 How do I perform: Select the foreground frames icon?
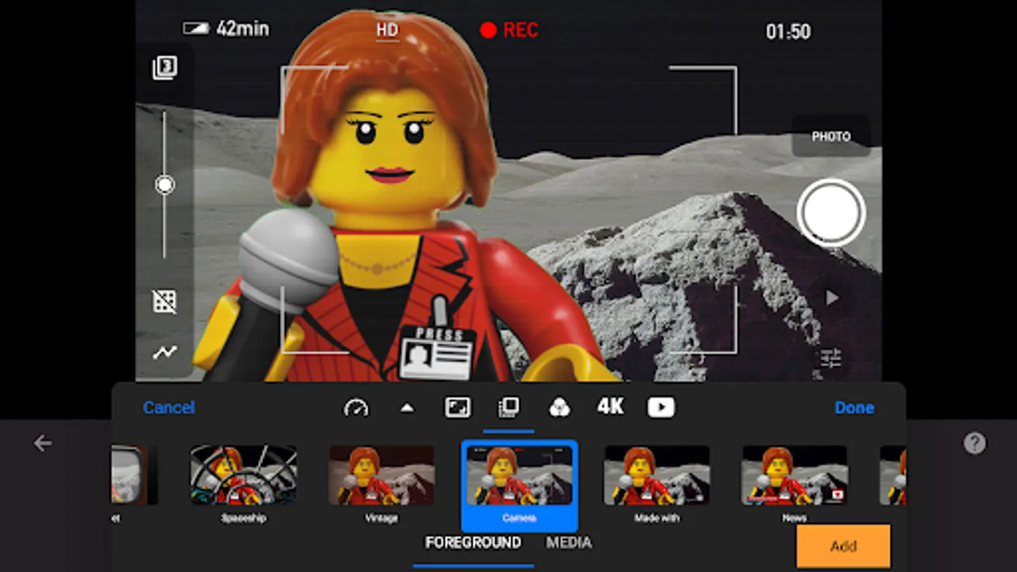[x=508, y=407]
